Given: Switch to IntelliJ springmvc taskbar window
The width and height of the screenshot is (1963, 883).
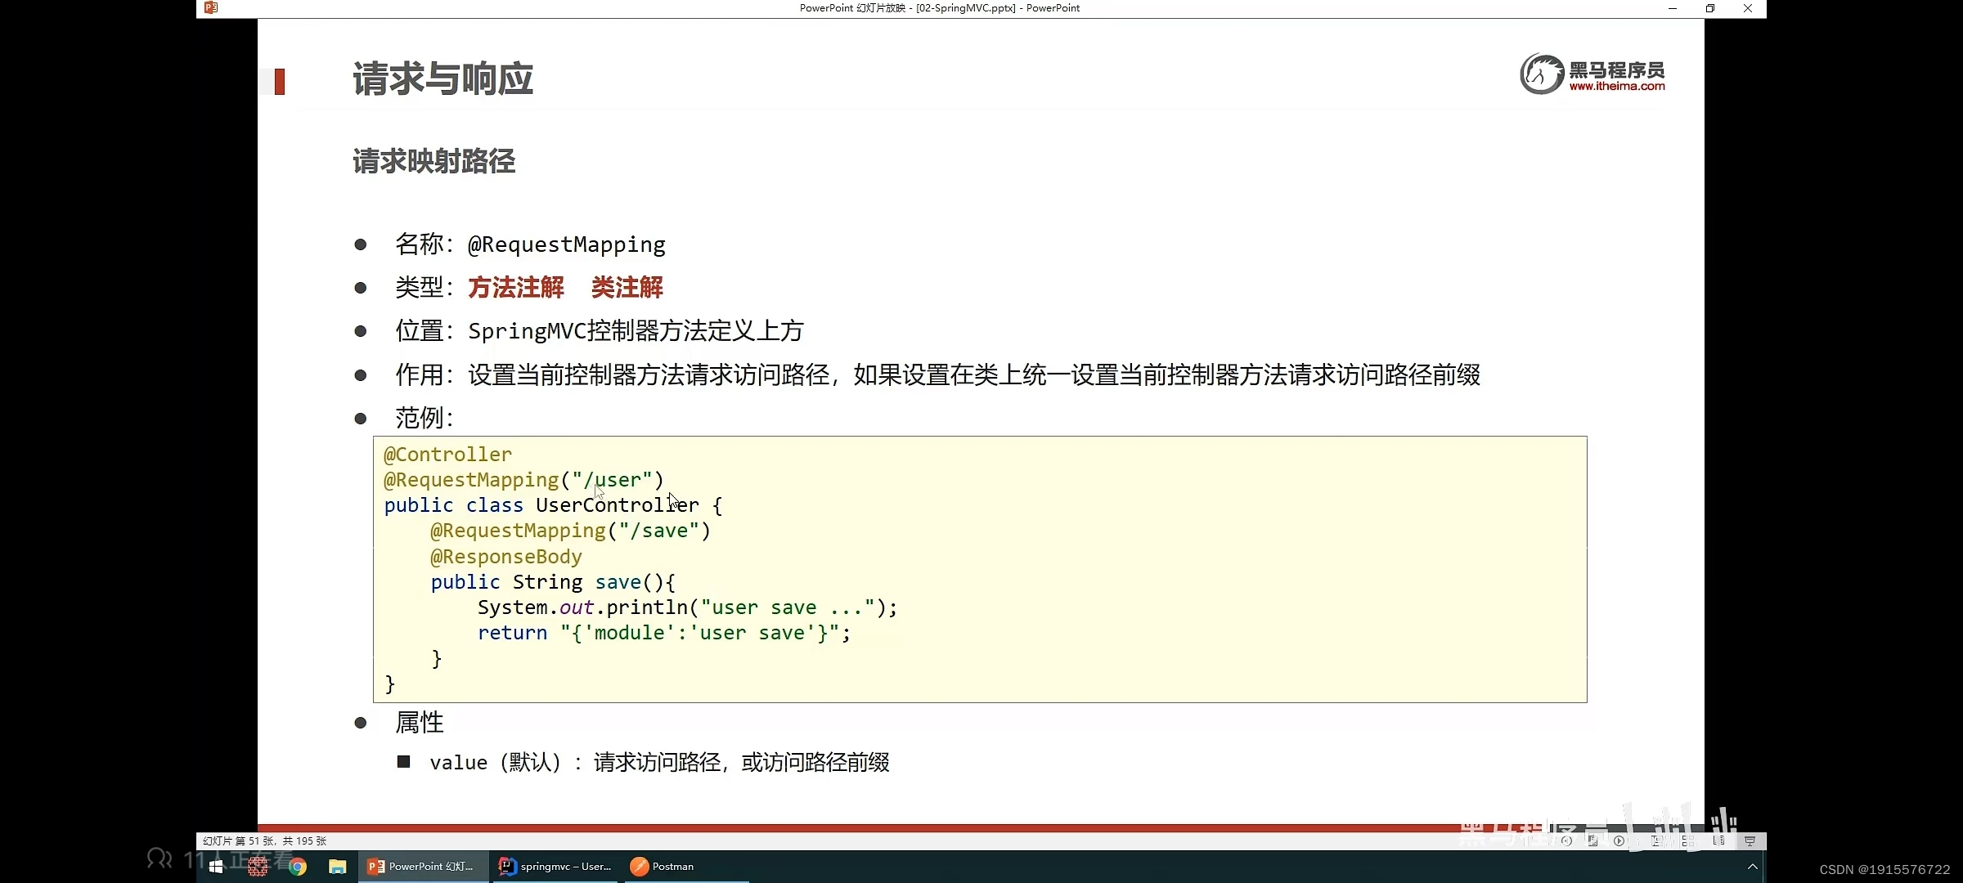Looking at the screenshot, I should tap(556, 867).
